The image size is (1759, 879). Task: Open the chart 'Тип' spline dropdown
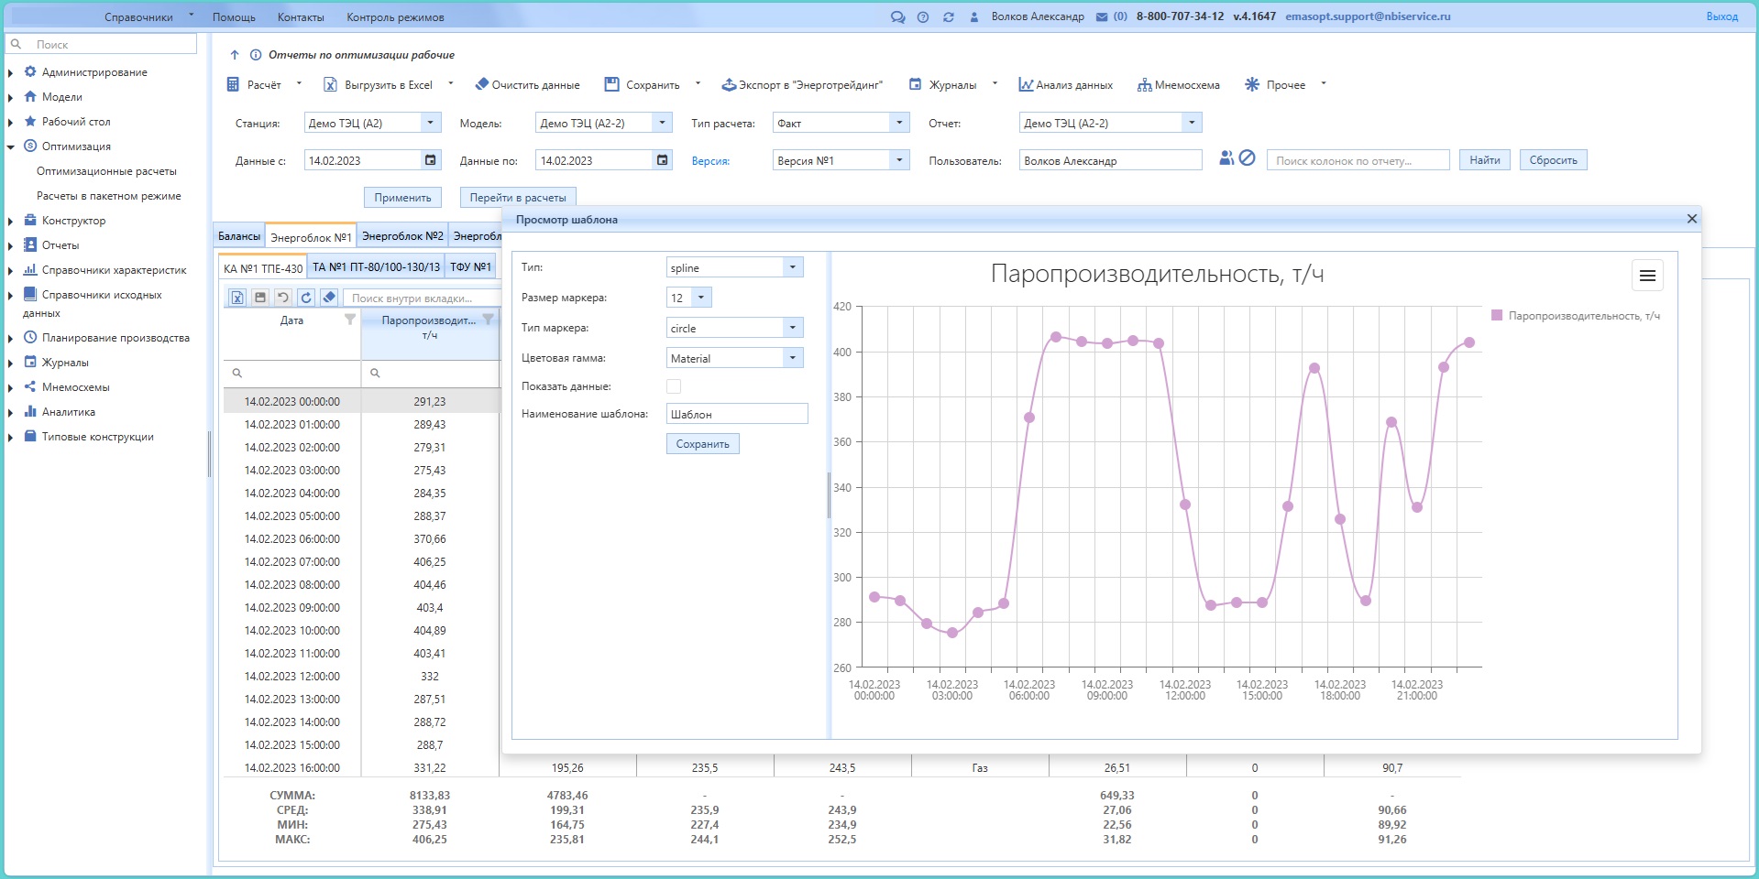point(792,267)
